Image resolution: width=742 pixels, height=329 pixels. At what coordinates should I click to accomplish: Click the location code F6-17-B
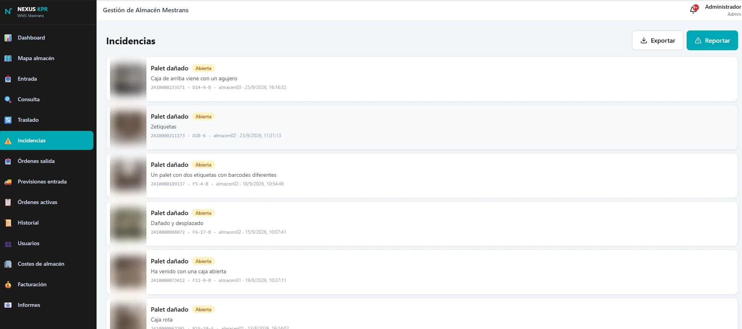[x=202, y=232]
